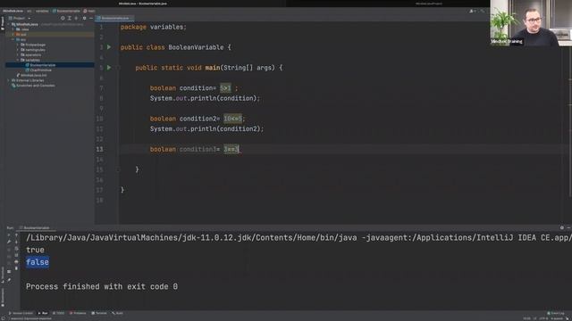This screenshot has height=321, width=572.
Task: Click file encoding in status bar
Action: [544, 318]
